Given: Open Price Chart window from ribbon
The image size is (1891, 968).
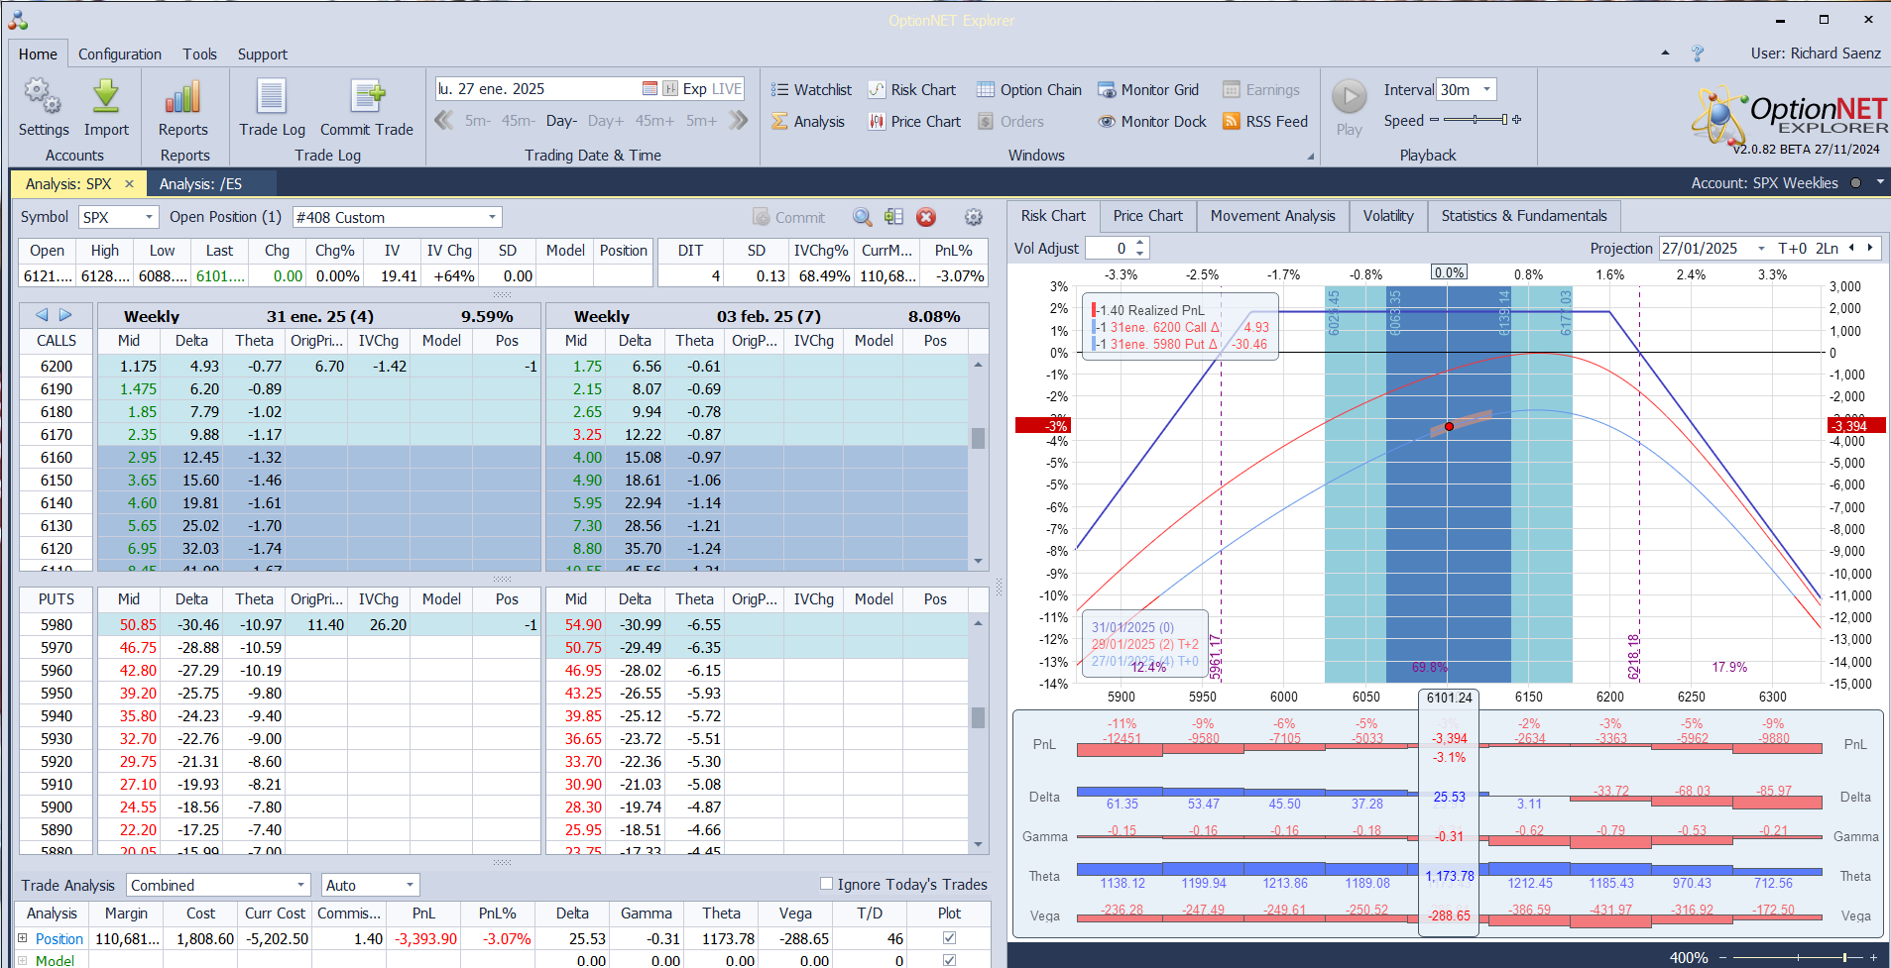Looking at the screenshot, I should tap(914, 122).
